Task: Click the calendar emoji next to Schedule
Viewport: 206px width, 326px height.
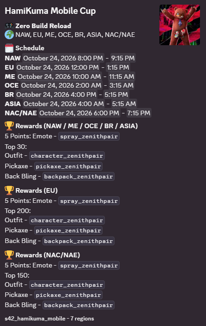Action: tap(9, 48)
